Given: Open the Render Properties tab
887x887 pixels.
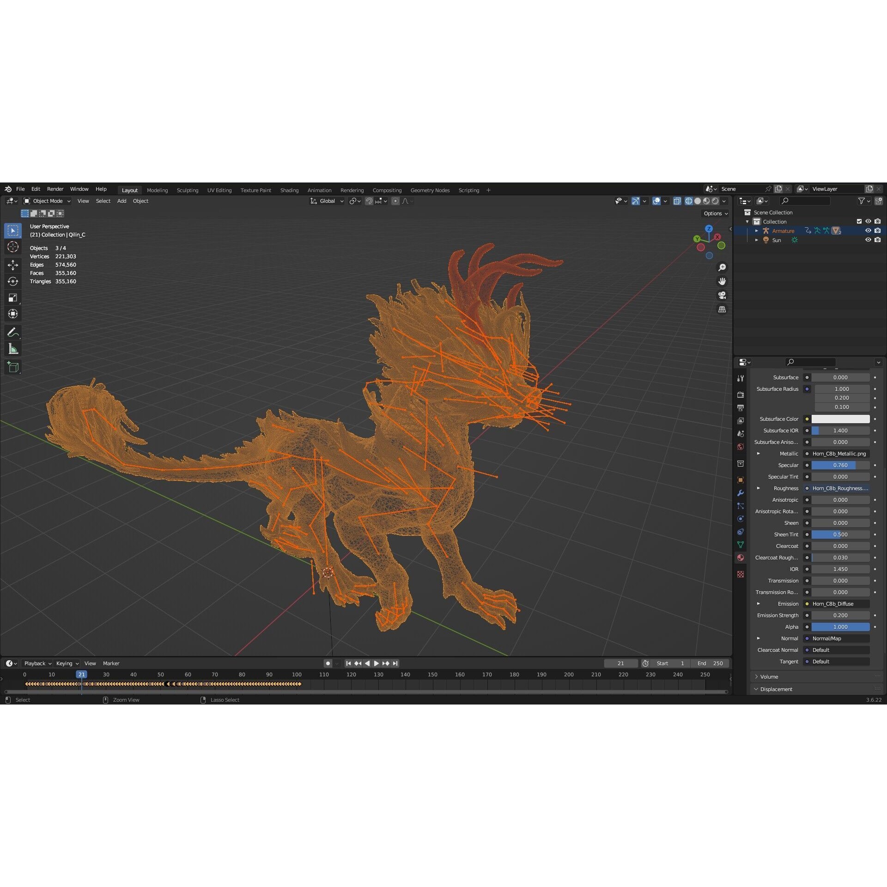Looking at the screenshot, I should pyautogui.click(x=741, y=395).
